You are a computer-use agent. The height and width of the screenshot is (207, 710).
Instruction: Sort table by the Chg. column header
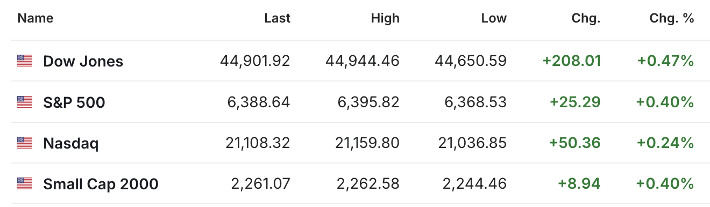pyautogui.click(x=586, y=18)
